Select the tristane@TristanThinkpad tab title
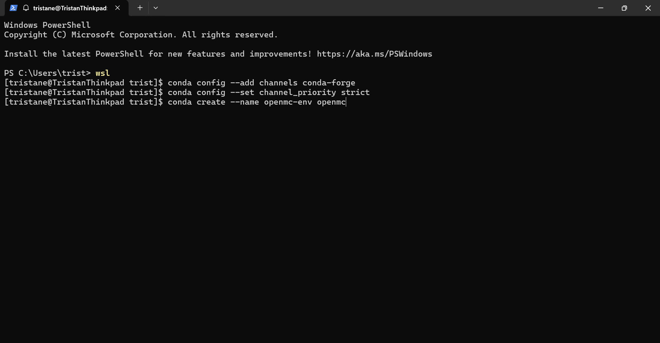 click(70, 8)
